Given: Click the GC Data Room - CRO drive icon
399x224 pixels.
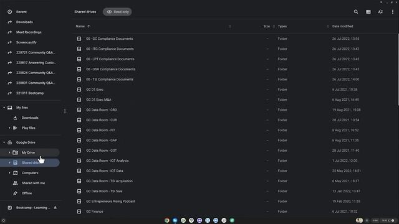Looking at the screenshot, I should click(x=79, y=110).
